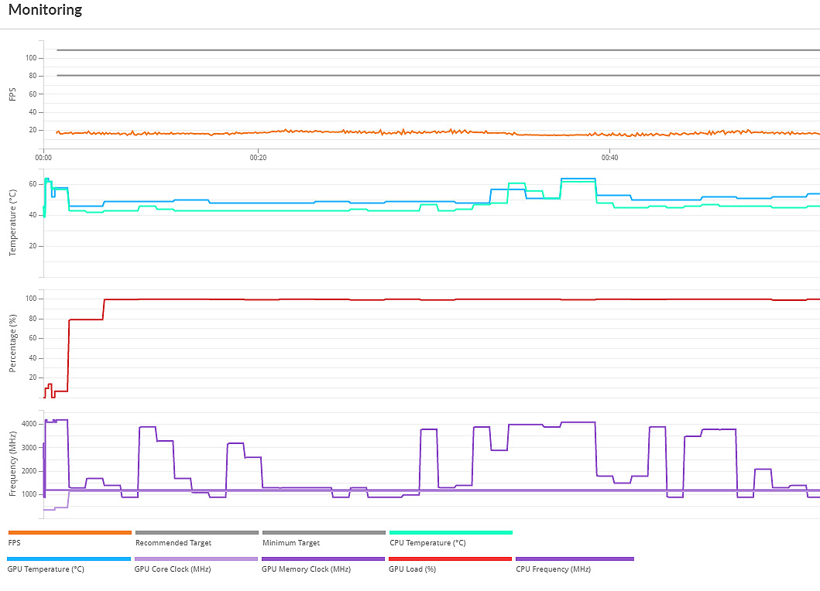
Task: Click the Percentage (%) axis title
Action: pyautogui.click(x=12, y=343)
